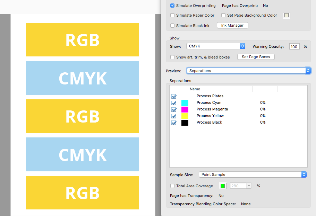Open the Warning Opacity percentage field
Screen dimensions: 316x216
[294, 46]
